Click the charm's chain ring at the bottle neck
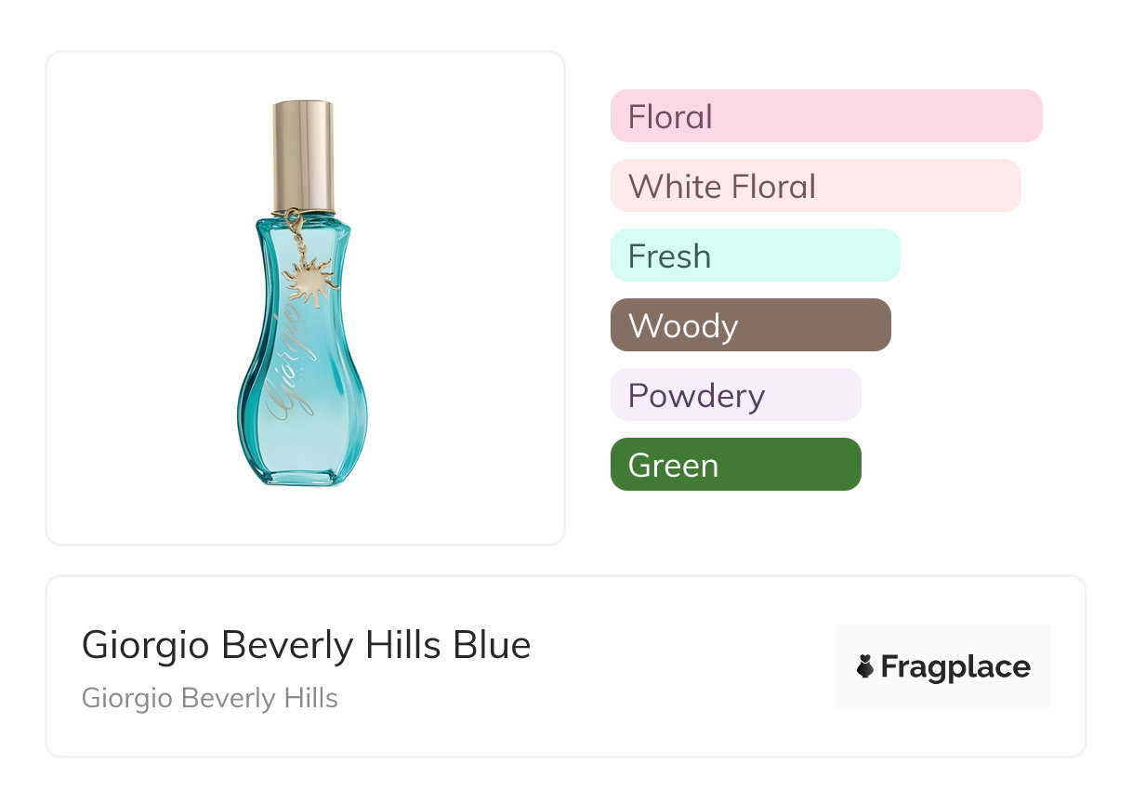Viewport: 1132px width, 803px height. [293, 217]
